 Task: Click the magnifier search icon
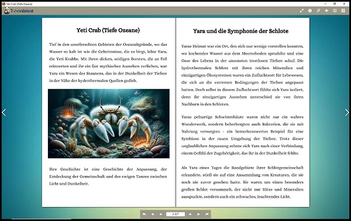(x=318, y=11)
